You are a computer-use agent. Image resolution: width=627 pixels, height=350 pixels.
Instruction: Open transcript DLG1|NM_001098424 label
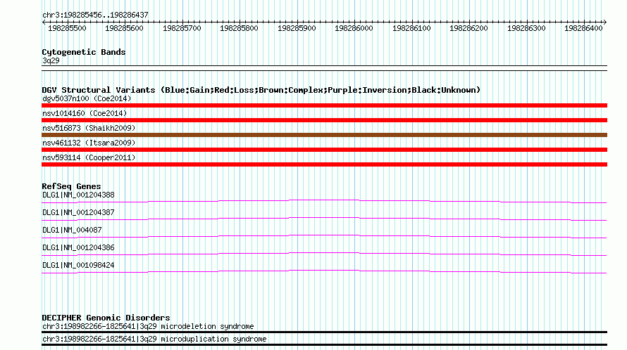point(78,266)
